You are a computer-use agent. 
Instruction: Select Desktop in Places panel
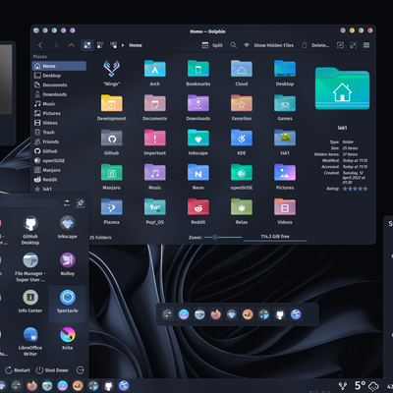[59, 76]
